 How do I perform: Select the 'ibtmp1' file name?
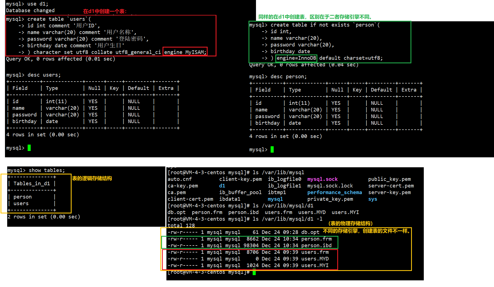(277, 192)
